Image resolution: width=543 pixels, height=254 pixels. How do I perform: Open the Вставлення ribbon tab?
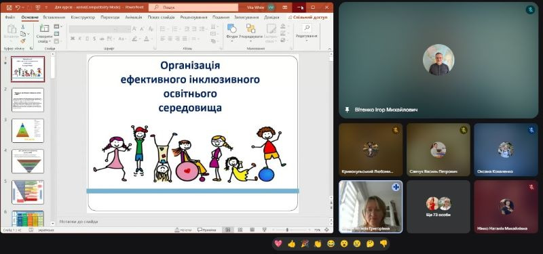click(54, 18)
